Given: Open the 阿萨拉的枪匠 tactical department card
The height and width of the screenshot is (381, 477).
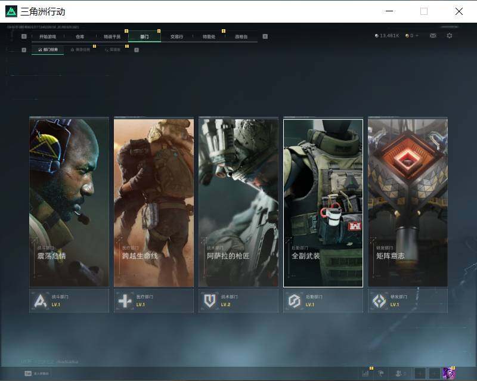Looking at the screenshot, I should tap(238, 203).
